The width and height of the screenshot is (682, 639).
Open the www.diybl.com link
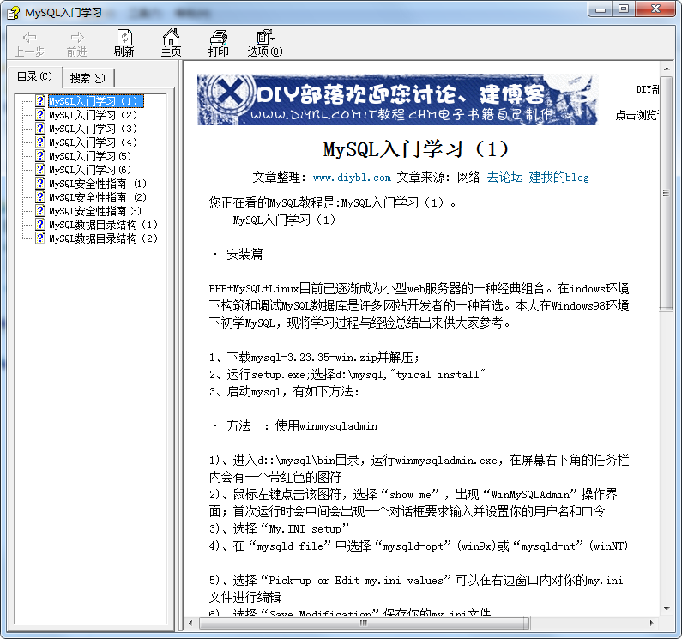click(352, 178)
